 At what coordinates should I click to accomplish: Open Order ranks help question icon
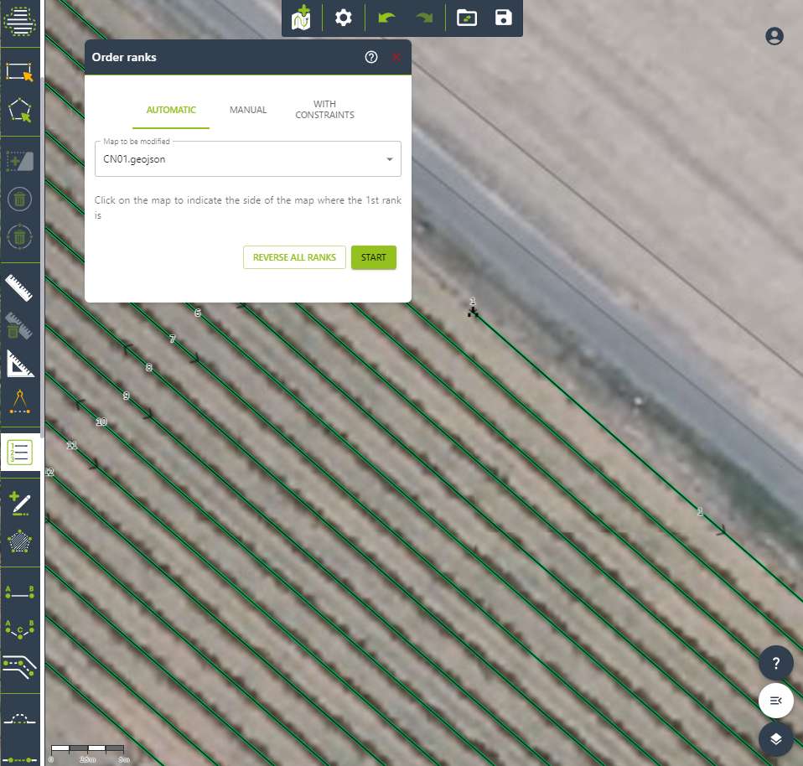coord(371,58)
